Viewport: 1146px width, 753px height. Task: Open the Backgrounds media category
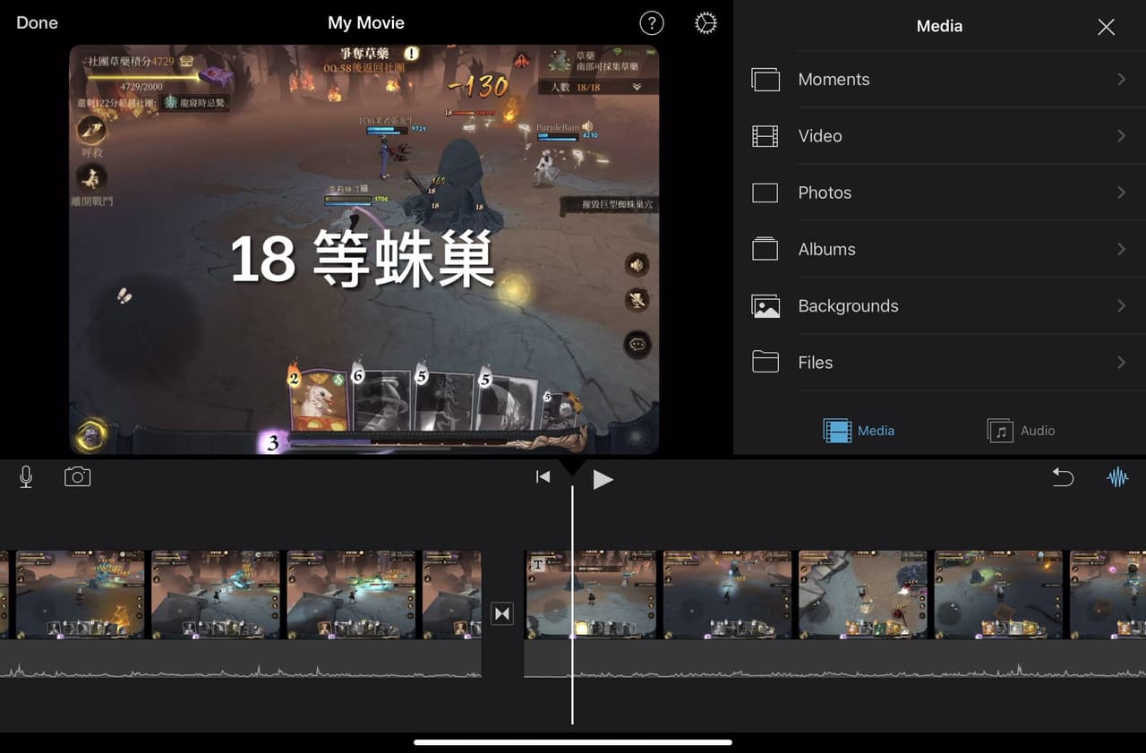939,305
